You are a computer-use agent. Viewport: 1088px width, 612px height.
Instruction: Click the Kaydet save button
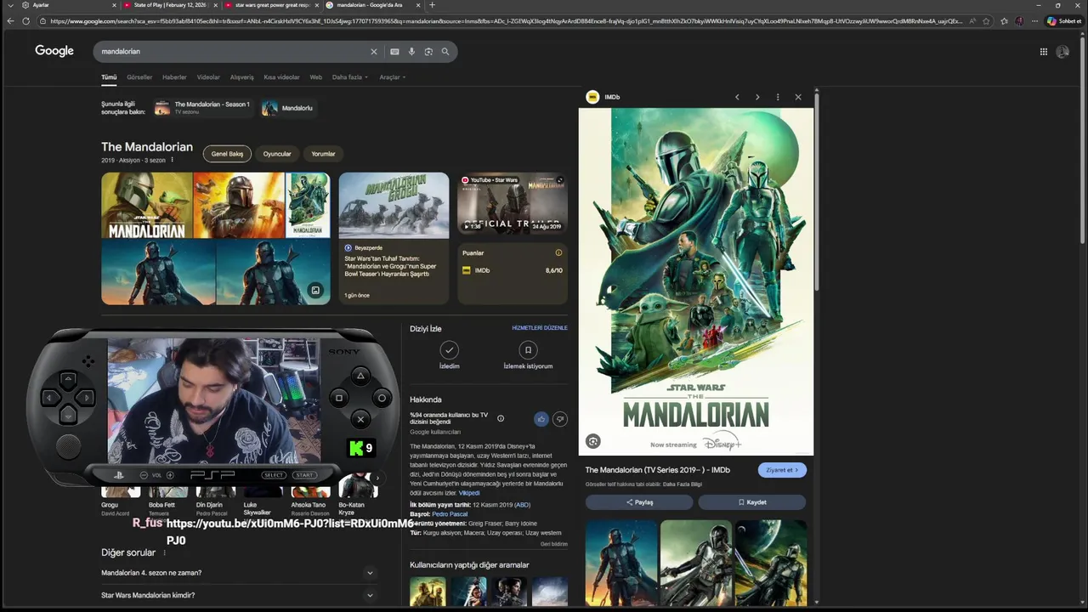click(752, 502)
